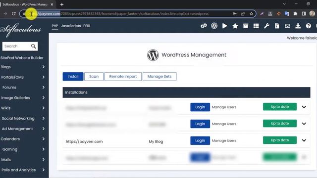
Task: Open the https://payverr.com installation link
Action: 84,141
